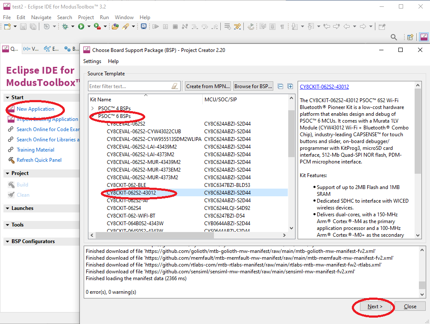
Task: Click the green Run toolbar icon
Action: click(x=81, y=26)
